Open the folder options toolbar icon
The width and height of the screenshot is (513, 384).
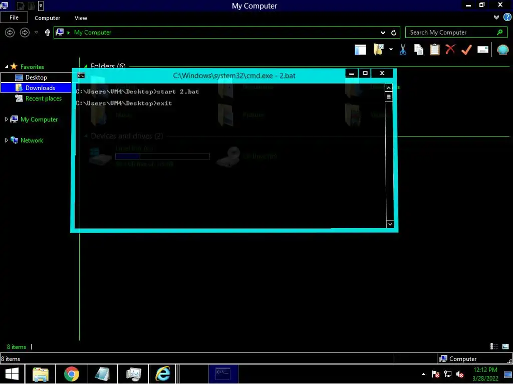379,49
